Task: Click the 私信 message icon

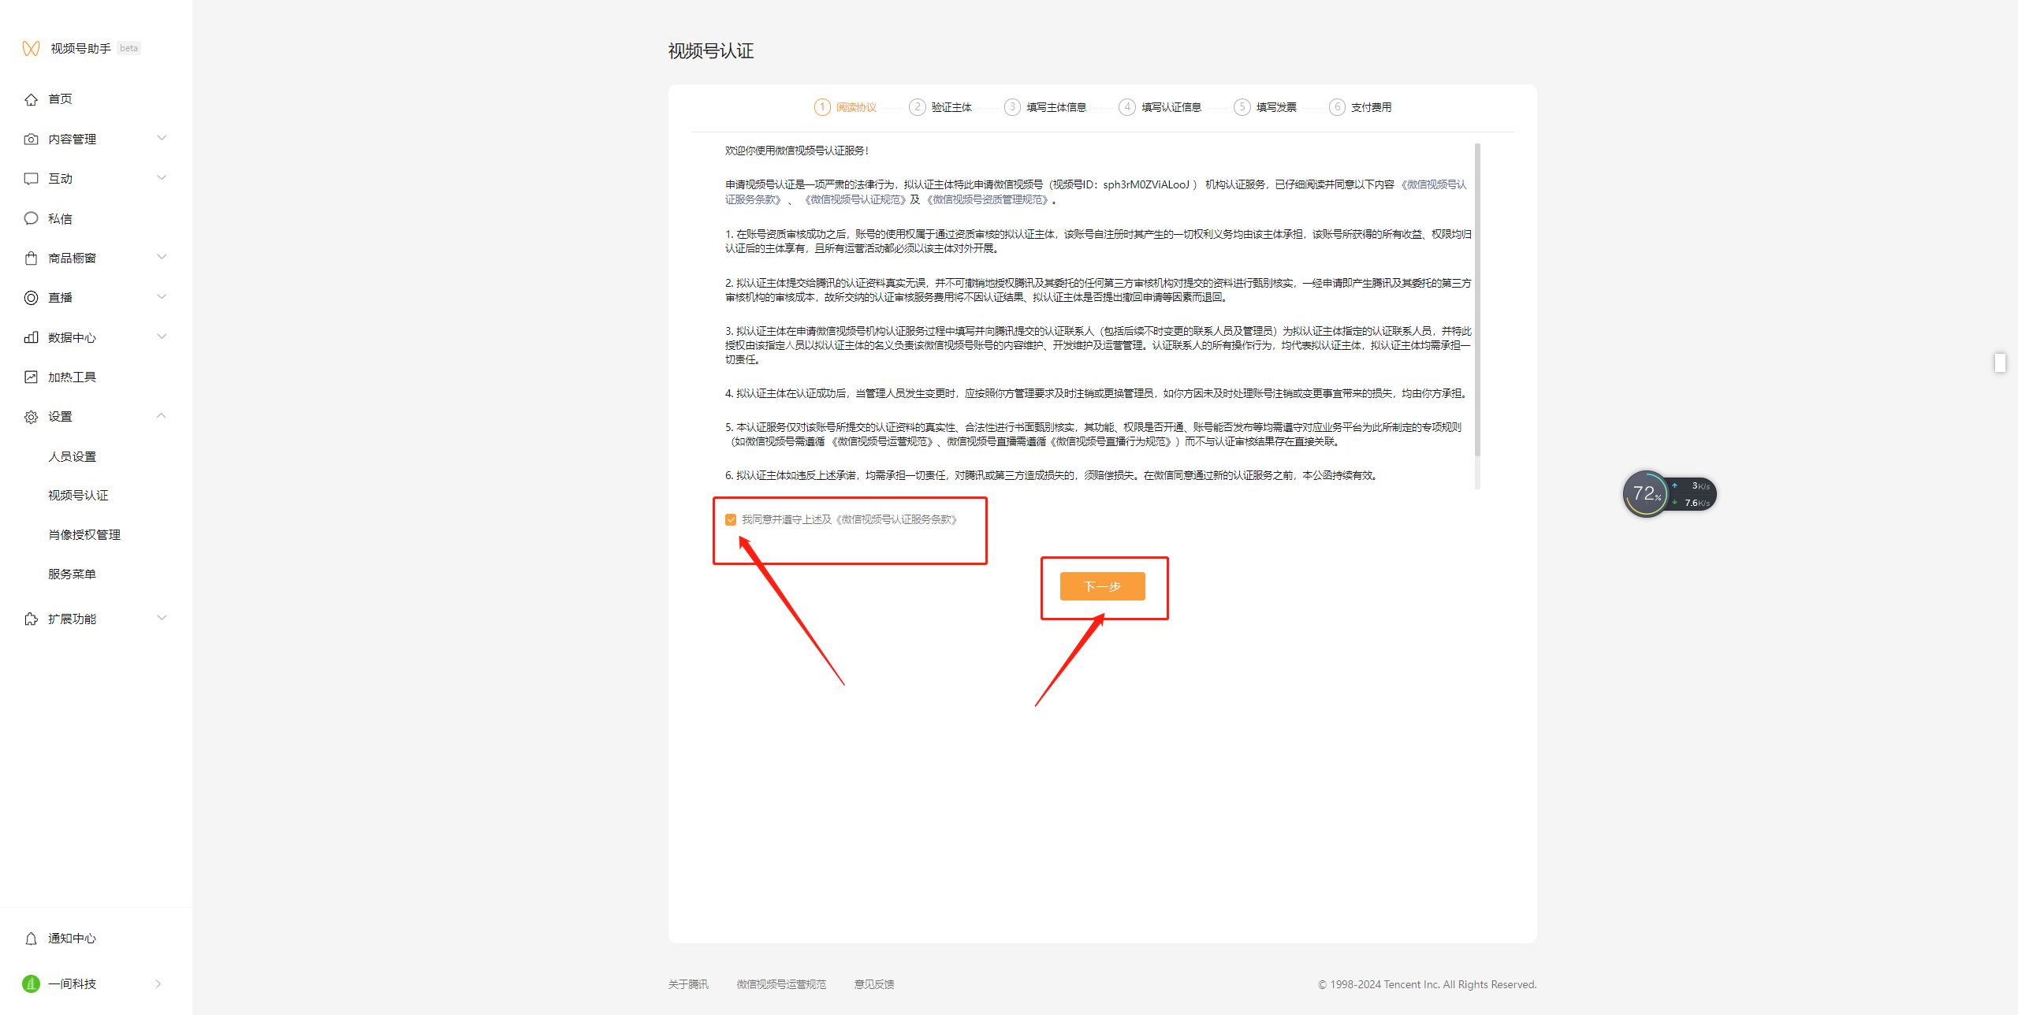Action: coord(31,218)
